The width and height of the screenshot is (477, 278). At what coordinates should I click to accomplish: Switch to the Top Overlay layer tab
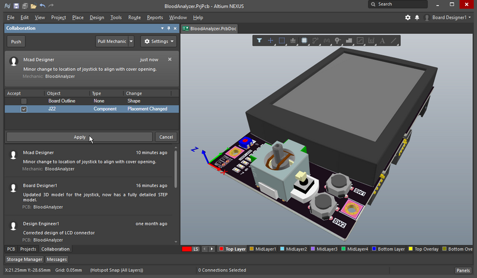point(423,249)
